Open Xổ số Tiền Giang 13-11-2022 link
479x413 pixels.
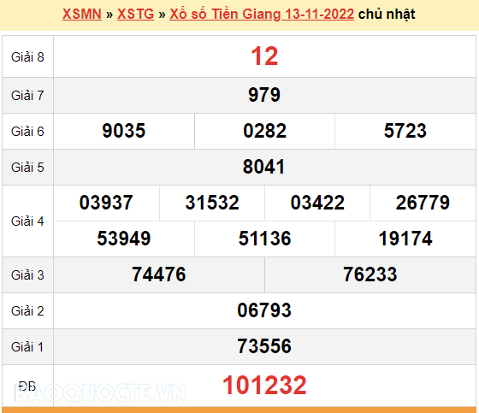[262, 15]
